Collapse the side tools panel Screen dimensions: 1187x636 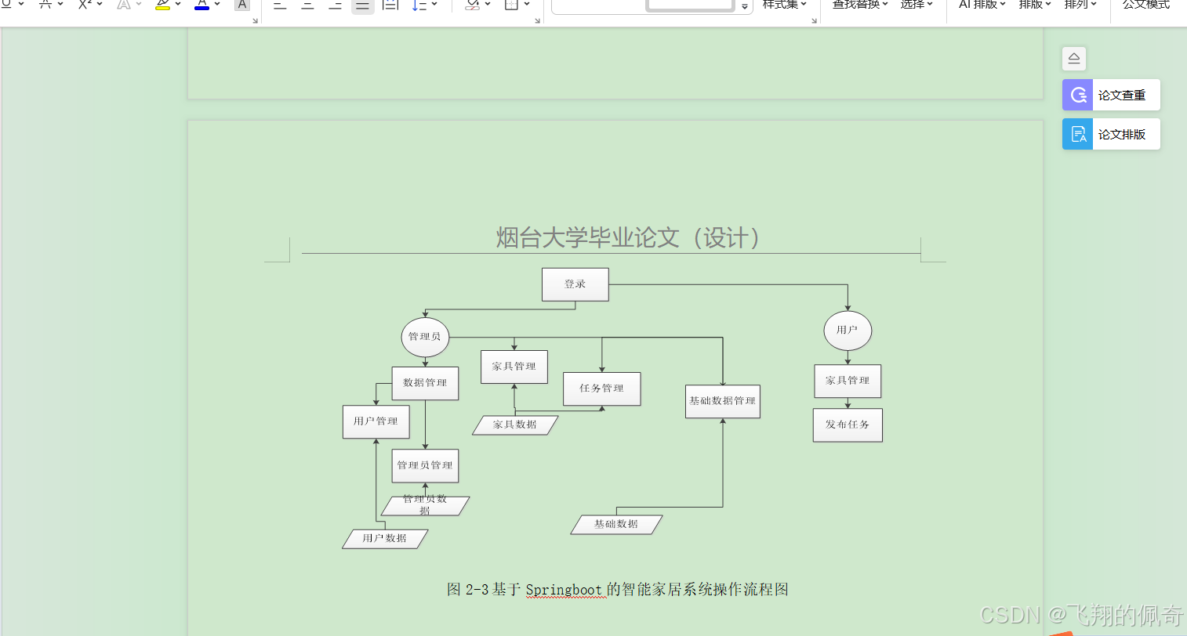pyautogui.click(x=1074, y=59)
